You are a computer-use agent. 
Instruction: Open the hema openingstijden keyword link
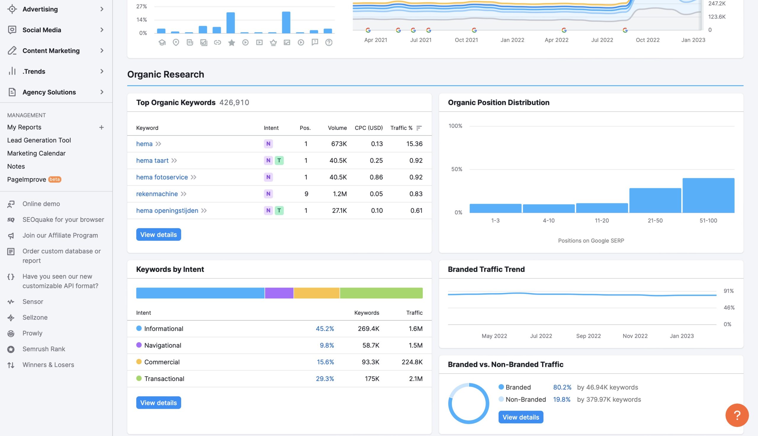point(167,211)
